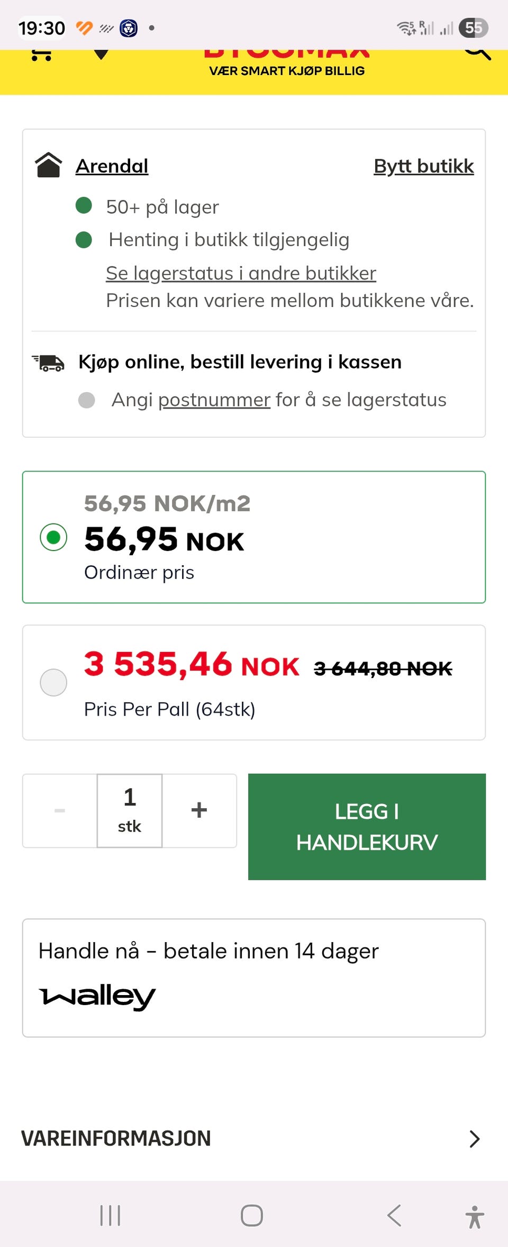Tap the Android back navigation icon
Viewport: 508px width, 1247px height.
pyautogui.click(x=394, y=1215)
